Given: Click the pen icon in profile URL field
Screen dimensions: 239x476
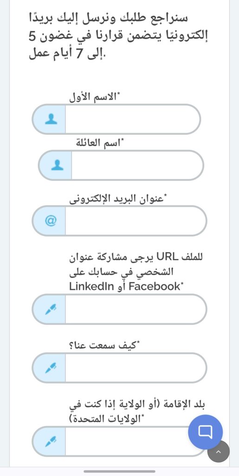Looking at the screenshot, I should (51, 309).
